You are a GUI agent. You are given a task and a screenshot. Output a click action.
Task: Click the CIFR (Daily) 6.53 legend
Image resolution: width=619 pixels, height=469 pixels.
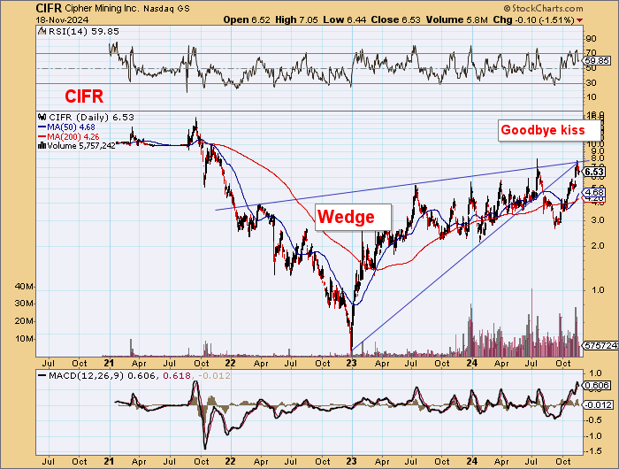click(91, 118)
